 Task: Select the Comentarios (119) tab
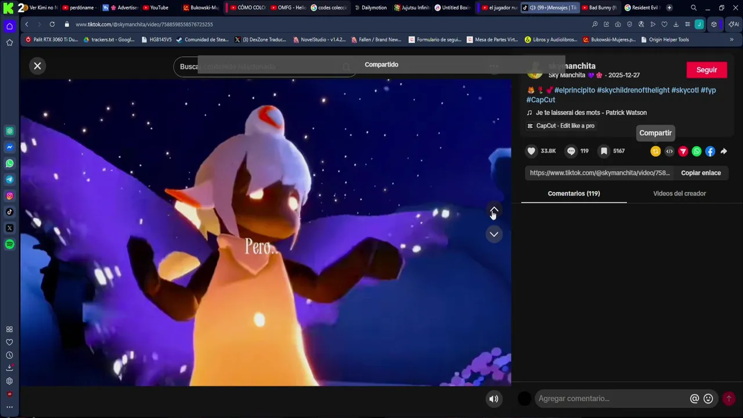coord(574,193)
